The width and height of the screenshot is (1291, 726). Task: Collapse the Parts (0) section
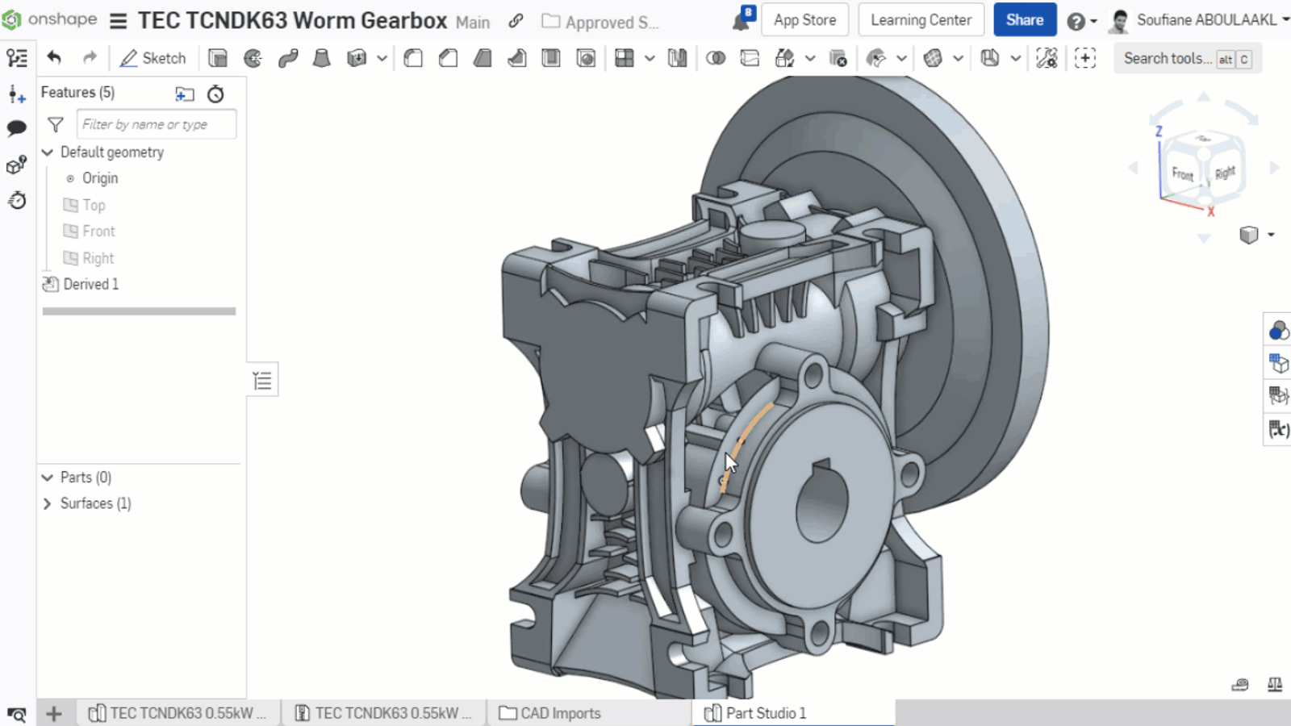[x=48, y=478]
